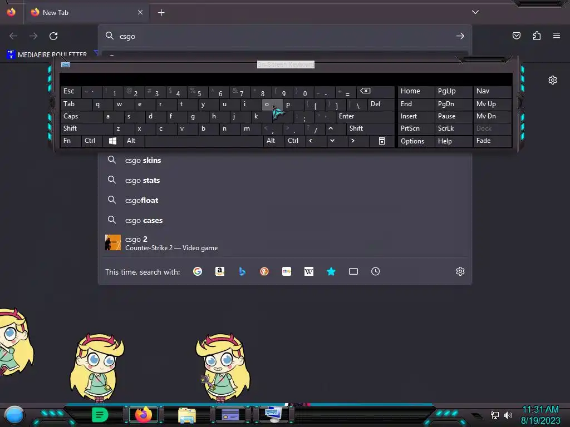
Task: Open the green notes app on the taskbar
Action: click(100, 415)
